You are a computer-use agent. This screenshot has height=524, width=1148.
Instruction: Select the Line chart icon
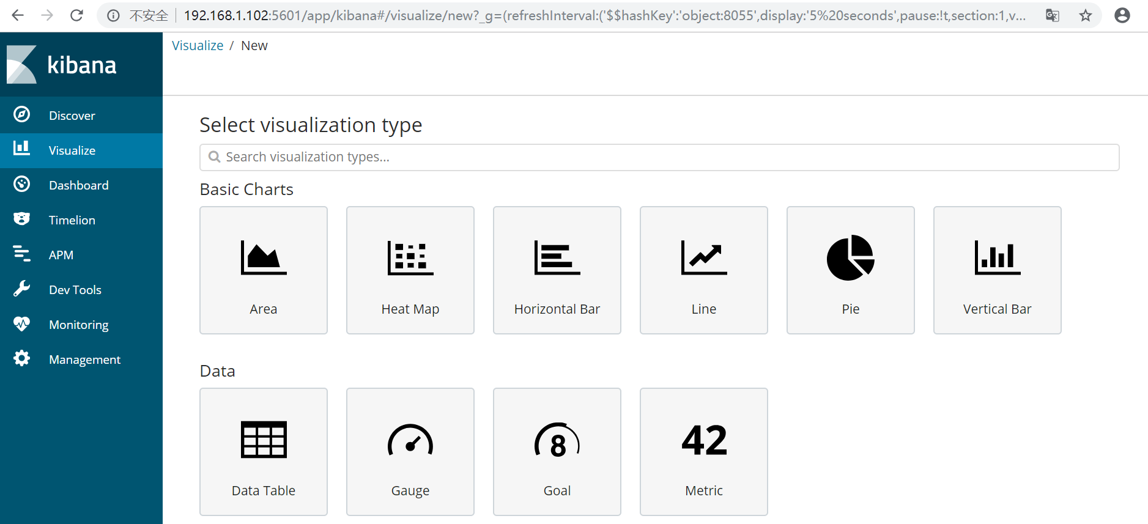(704, 257)
